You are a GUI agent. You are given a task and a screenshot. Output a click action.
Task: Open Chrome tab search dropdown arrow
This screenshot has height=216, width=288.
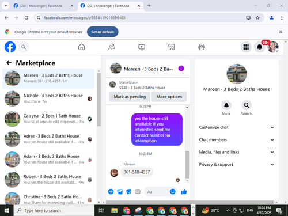point(6,6)
